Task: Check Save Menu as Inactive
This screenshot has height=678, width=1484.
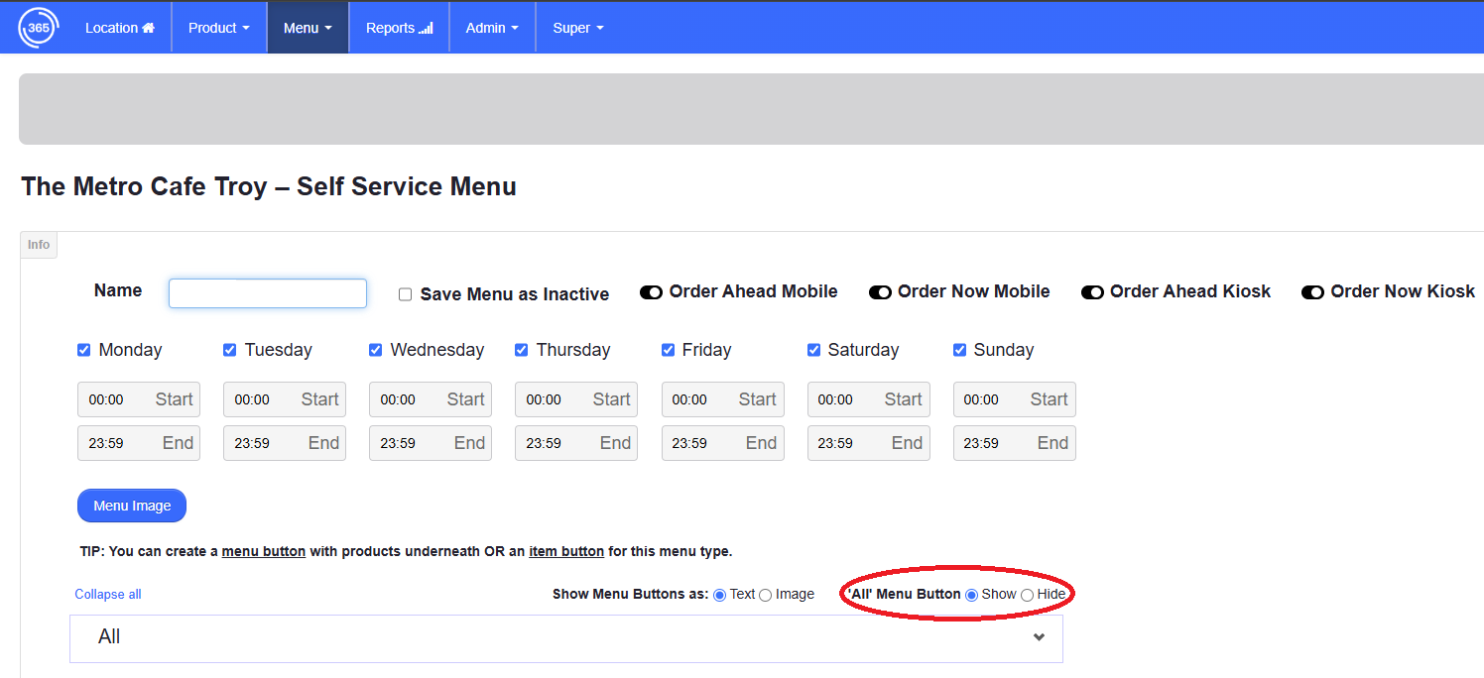Action: (405, 294)
